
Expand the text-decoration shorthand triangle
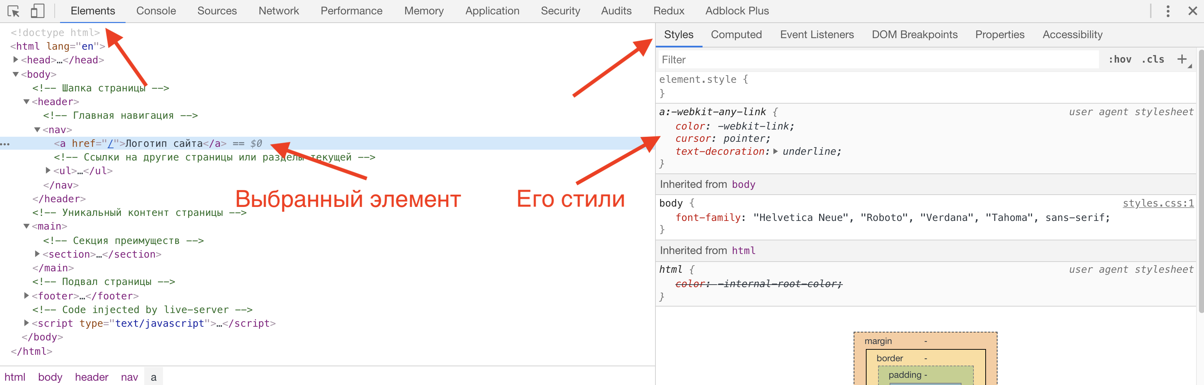pos(776,151)
